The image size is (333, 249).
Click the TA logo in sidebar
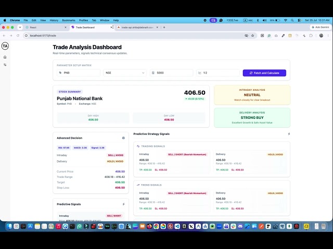pyautogui.click(x=5, y=46)
